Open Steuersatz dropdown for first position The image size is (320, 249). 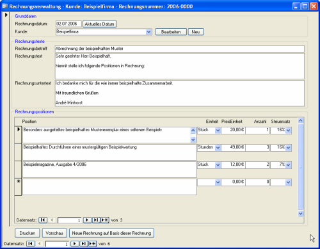click(x=288, y=131)
